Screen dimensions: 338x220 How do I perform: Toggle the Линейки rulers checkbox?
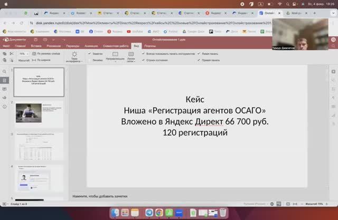(x=96, y=60)
